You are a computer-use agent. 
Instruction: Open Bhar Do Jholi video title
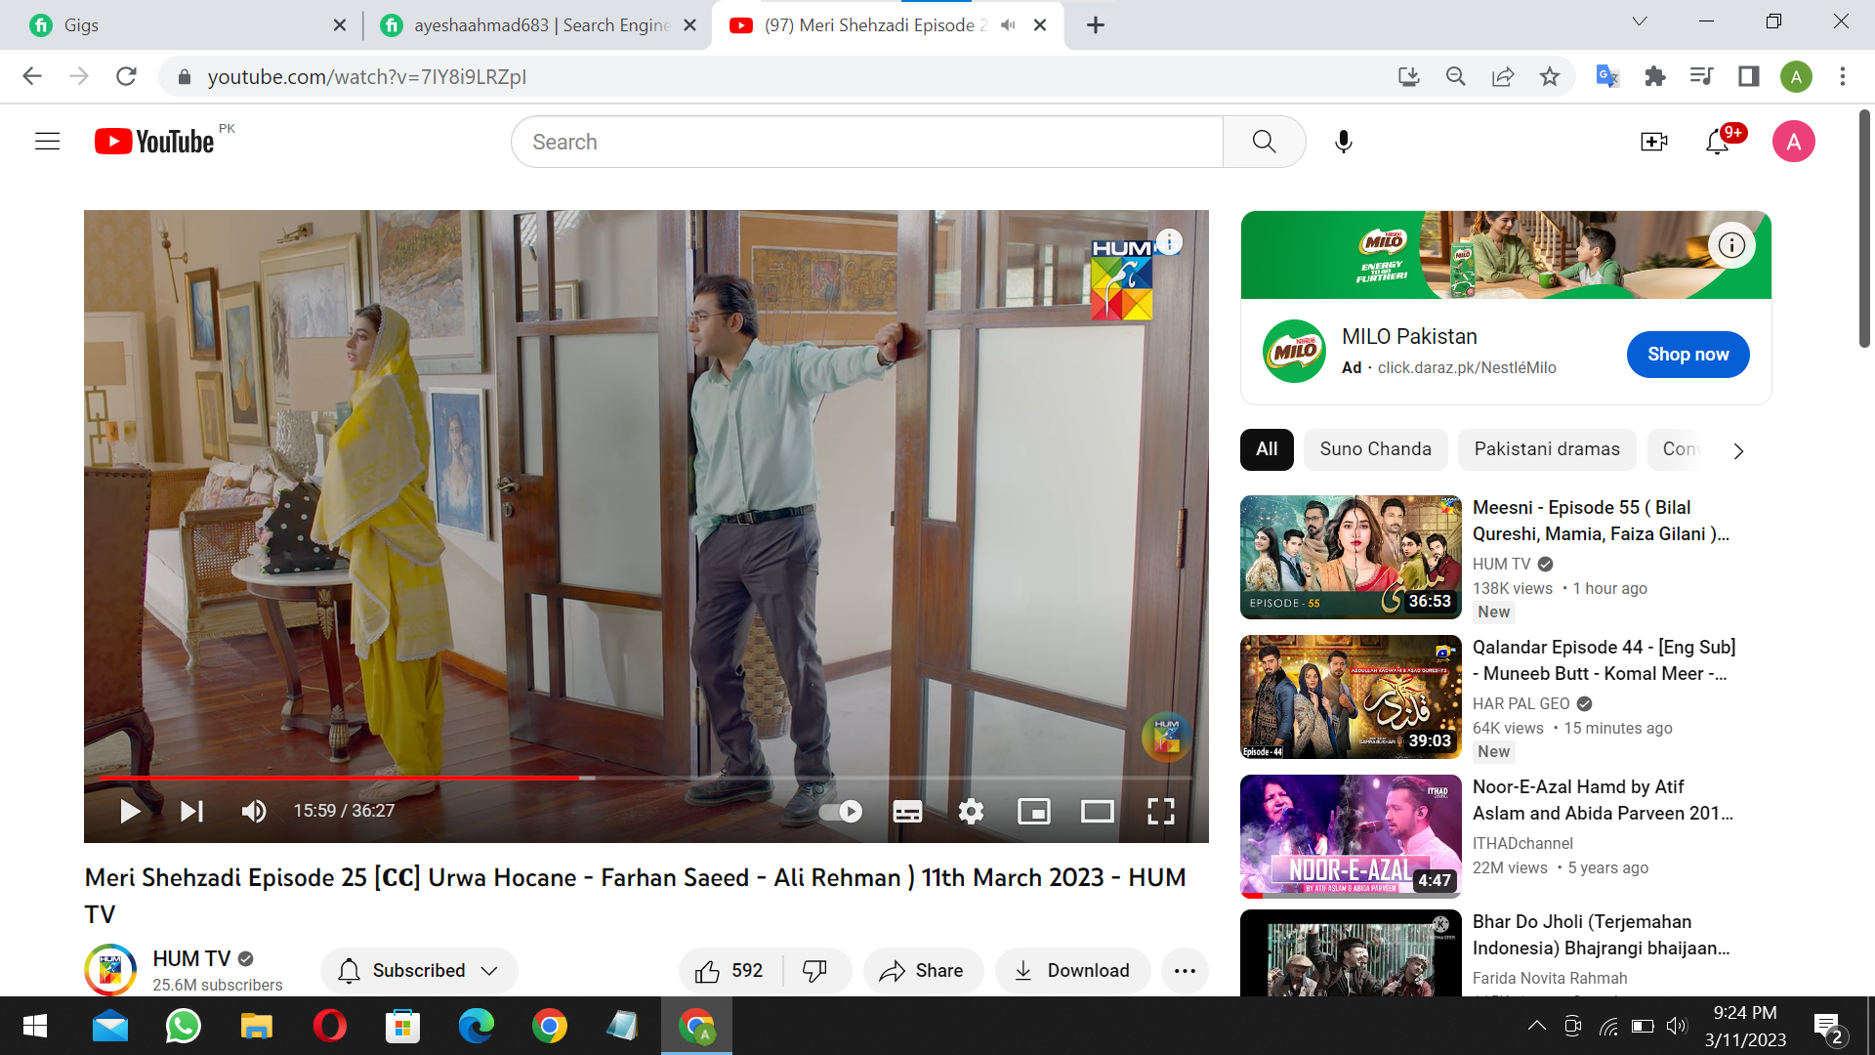pos(1602,935)
